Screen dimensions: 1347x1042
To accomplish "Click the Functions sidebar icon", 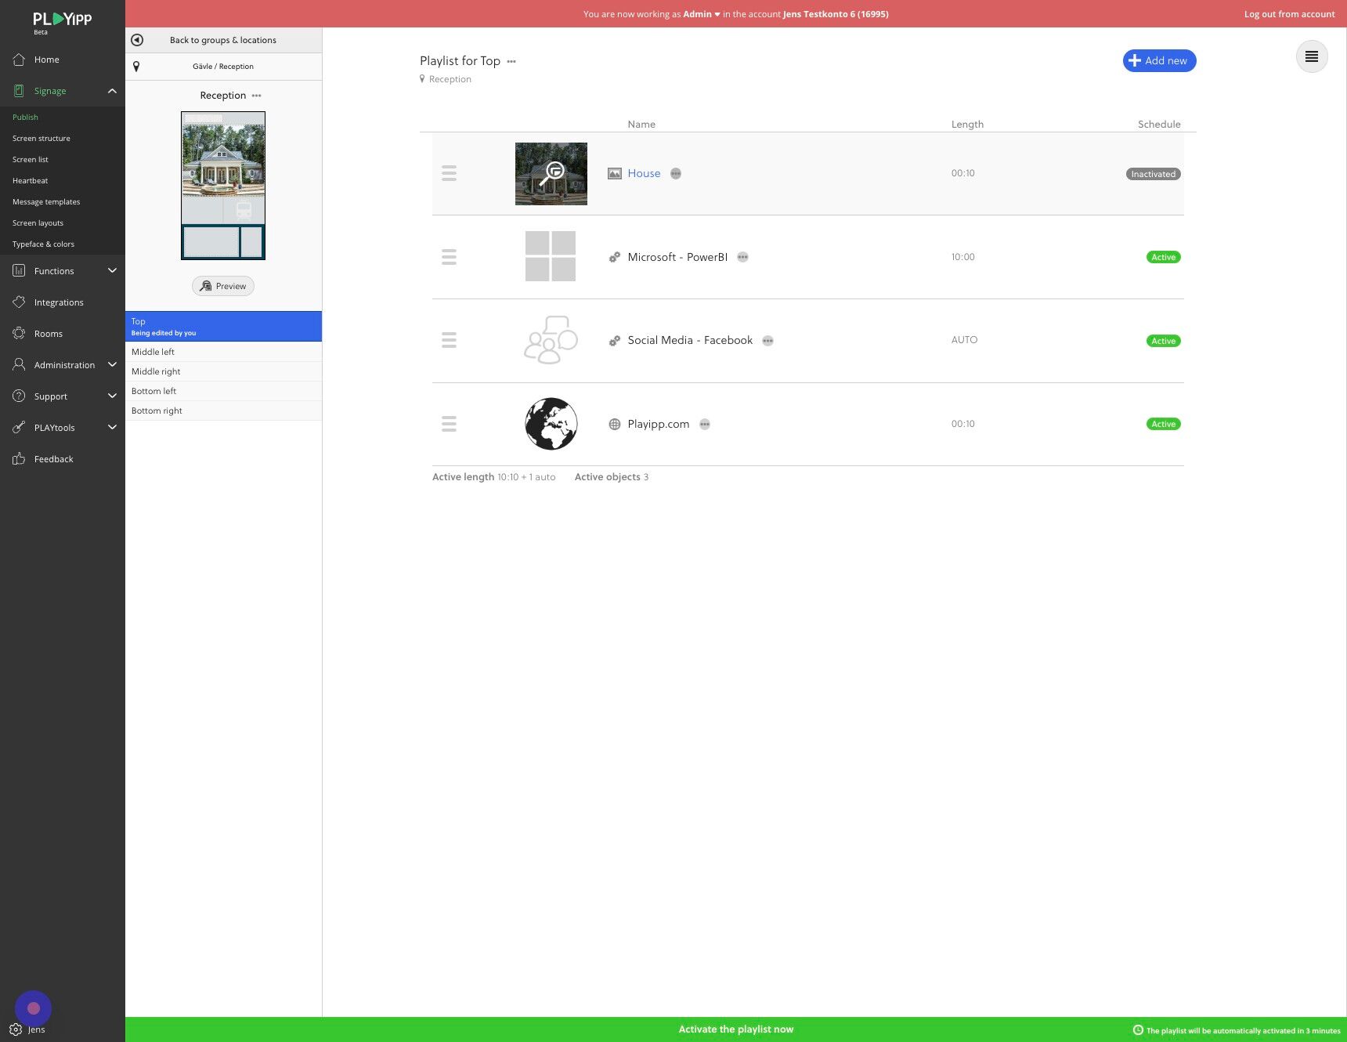I will (19, 271).
